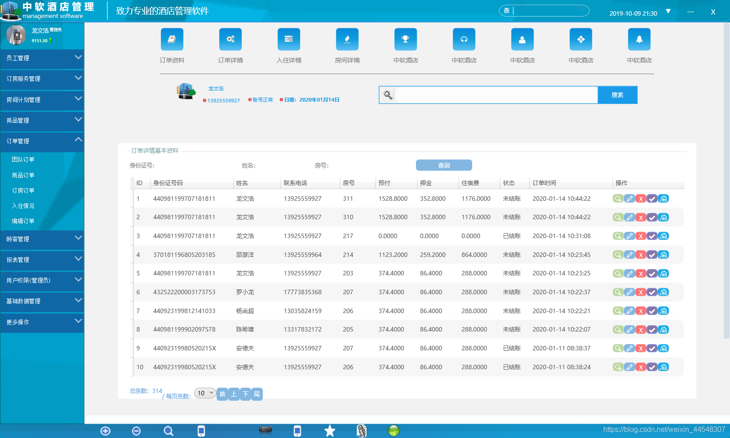The image size is (730, 438).
Task: Open 入住情况 submenu item
Action: pos(23,206)
